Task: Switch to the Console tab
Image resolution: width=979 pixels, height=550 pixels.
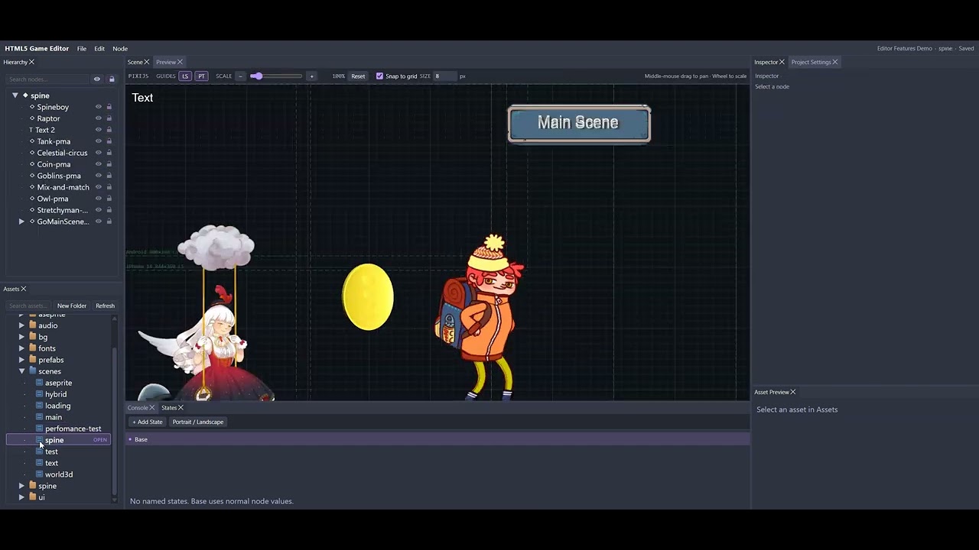Action: tap(138, 408)
